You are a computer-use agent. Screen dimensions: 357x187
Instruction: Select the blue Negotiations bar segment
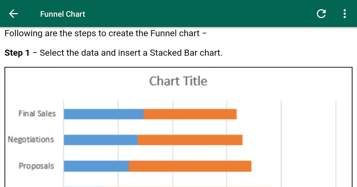[x=101, y=140]
